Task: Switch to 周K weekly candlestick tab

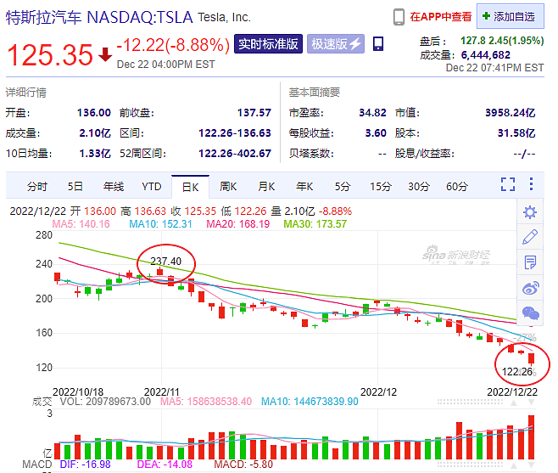Action: click(228, 187)
